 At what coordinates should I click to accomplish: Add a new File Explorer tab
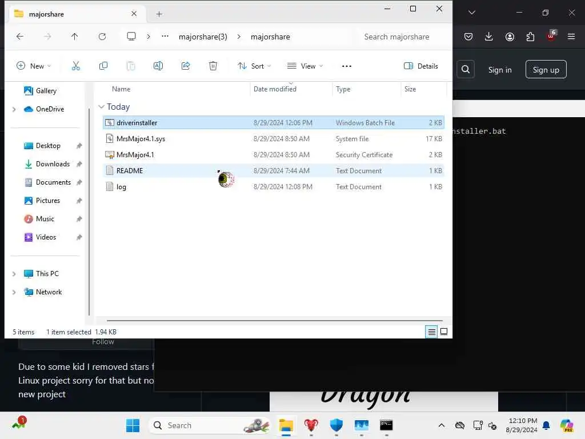pos(159,14)
